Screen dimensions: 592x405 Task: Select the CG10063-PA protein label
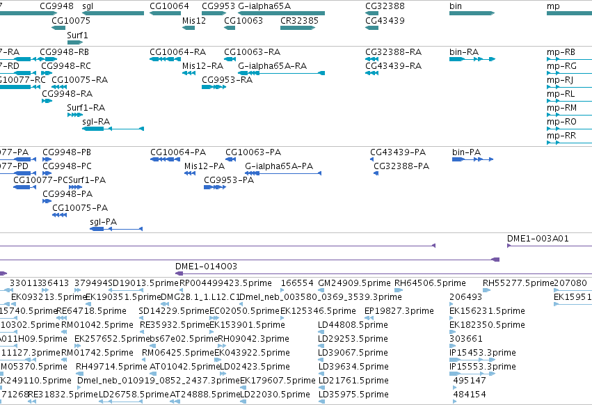pyautogui.click(x=253, y=152)
